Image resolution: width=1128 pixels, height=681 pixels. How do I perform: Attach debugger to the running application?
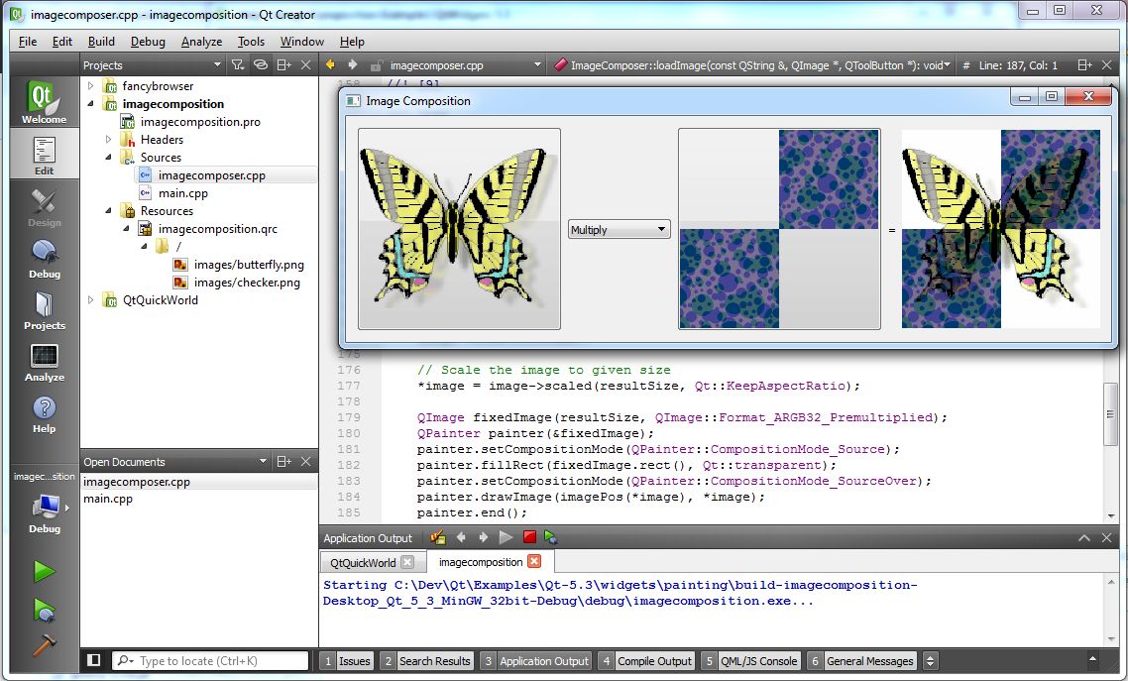click(551, 537)
